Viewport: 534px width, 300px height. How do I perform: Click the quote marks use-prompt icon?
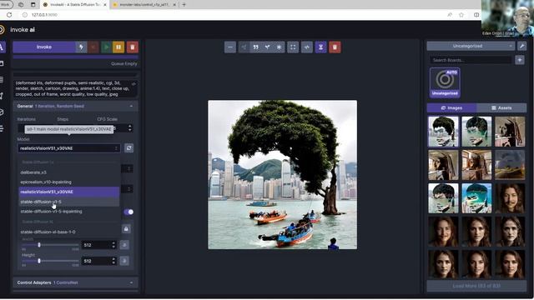tap(255, 47)
